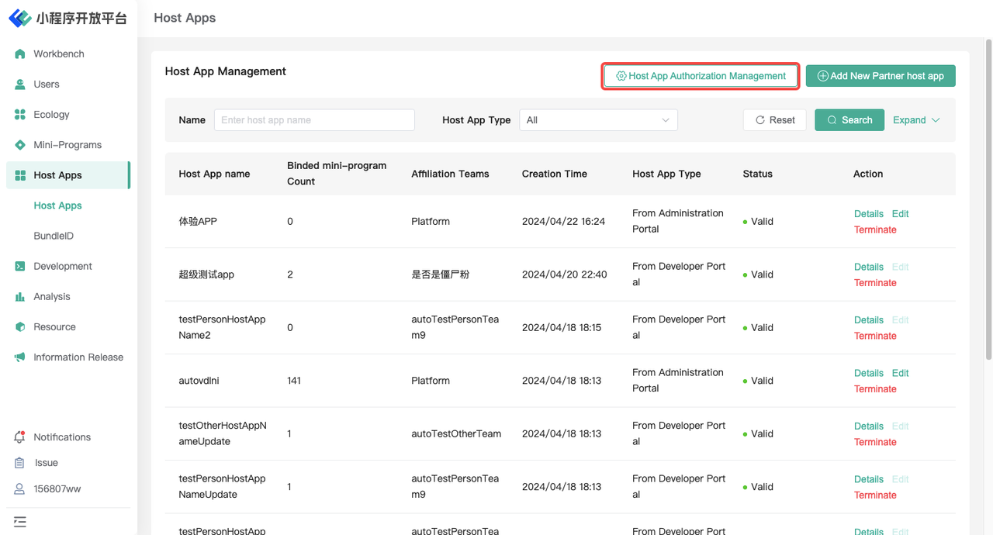
Task: Open Details for testPersonHostAppNameUpdate
Action: point(869,479)
